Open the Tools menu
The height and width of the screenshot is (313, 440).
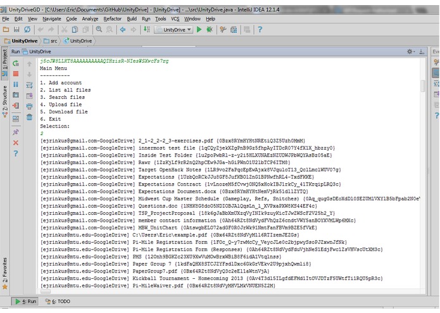(161, 19)
